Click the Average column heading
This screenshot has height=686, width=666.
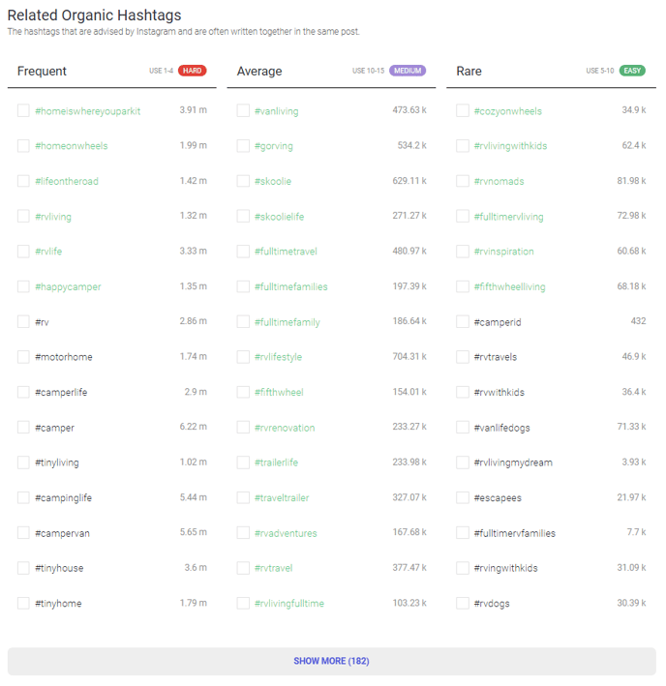(x=259, y=72)
